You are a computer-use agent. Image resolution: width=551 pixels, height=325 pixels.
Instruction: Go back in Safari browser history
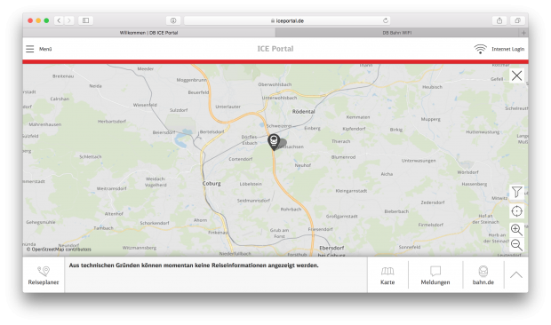[59, 20]
